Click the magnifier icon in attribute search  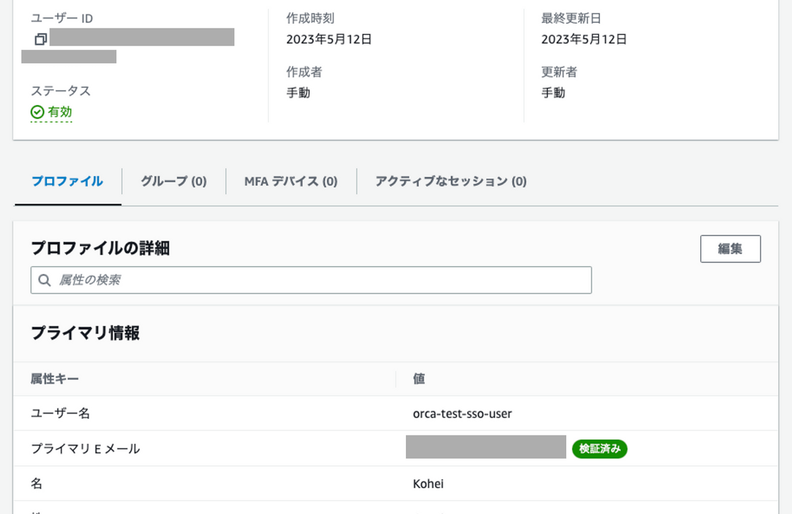point(45,280)
